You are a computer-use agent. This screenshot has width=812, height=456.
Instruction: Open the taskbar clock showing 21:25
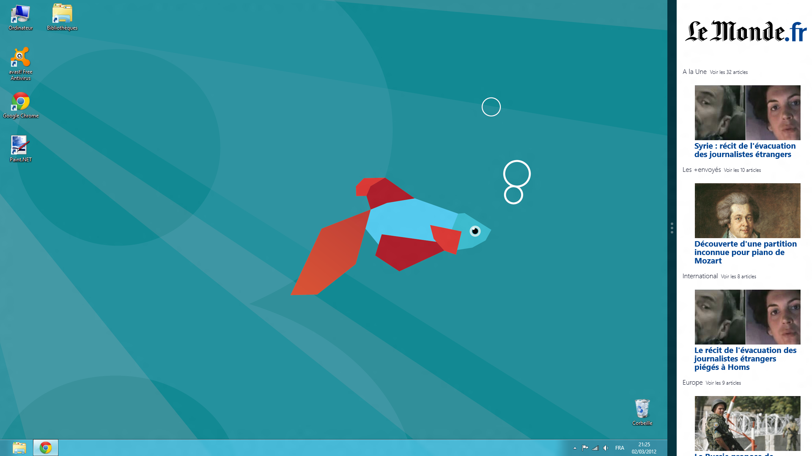point(644,448)
